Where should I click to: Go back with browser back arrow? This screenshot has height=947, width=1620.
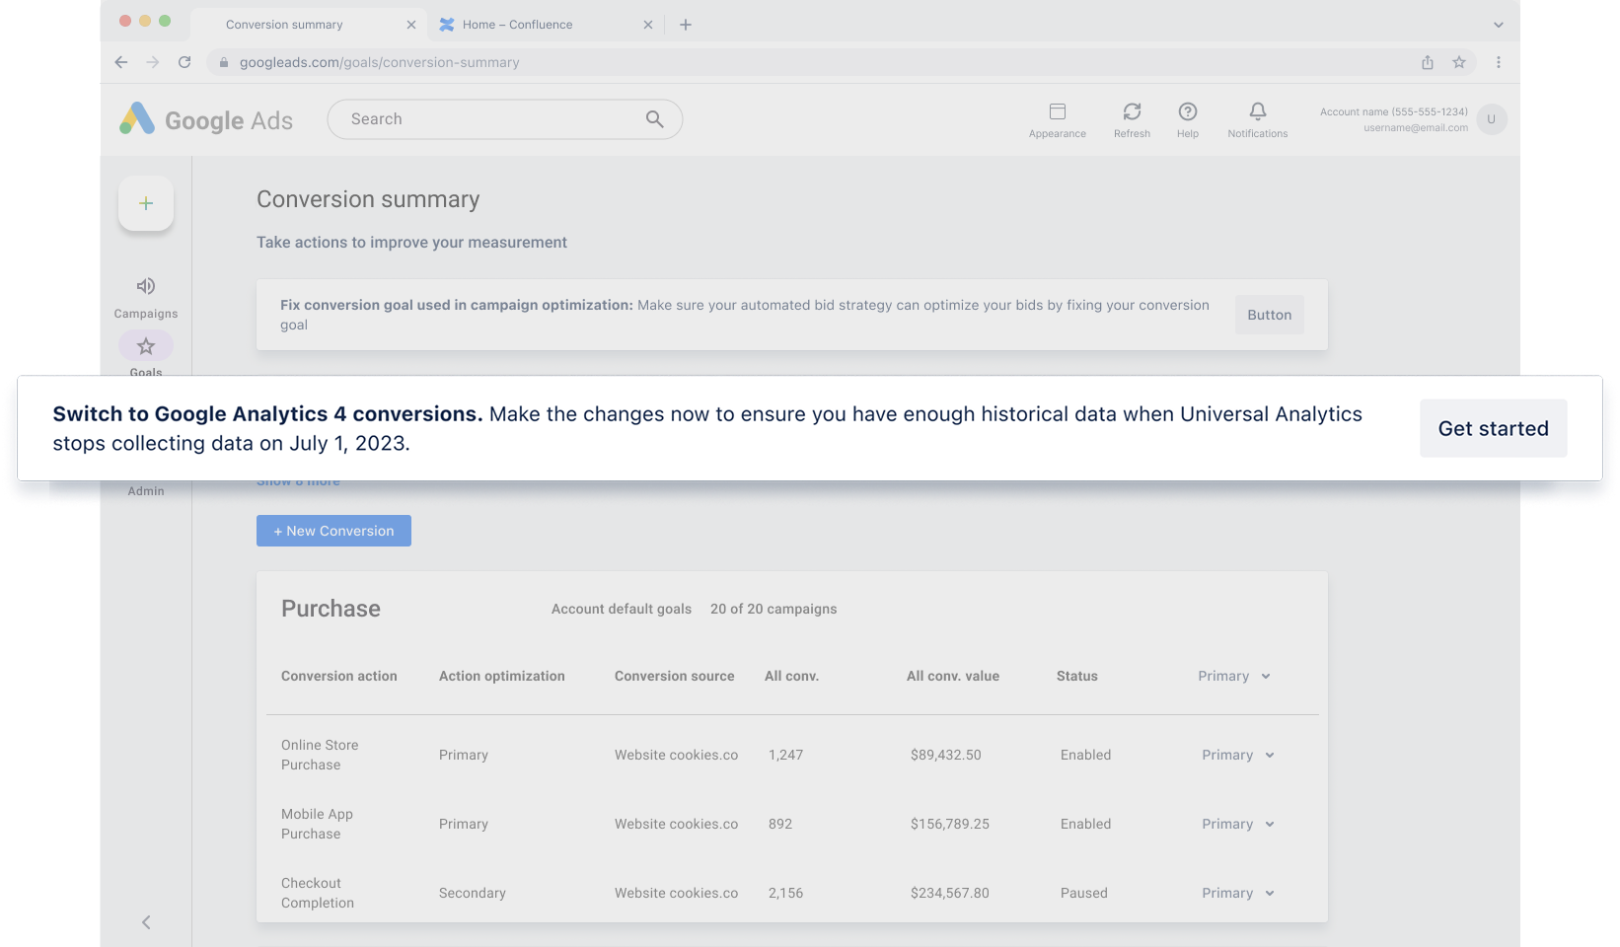pyautogui.click(x=121, y=62)
